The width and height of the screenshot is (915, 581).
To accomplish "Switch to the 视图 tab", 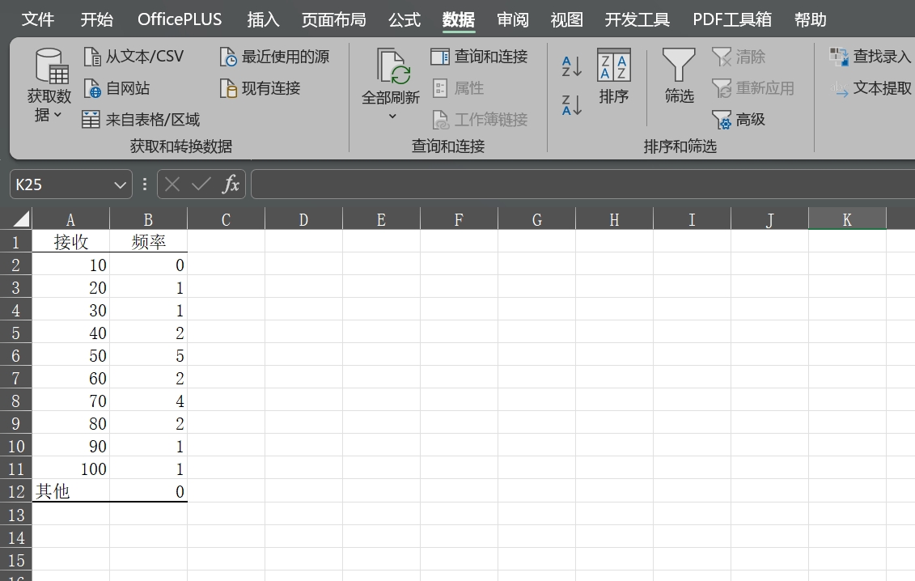I will point(566,20).
